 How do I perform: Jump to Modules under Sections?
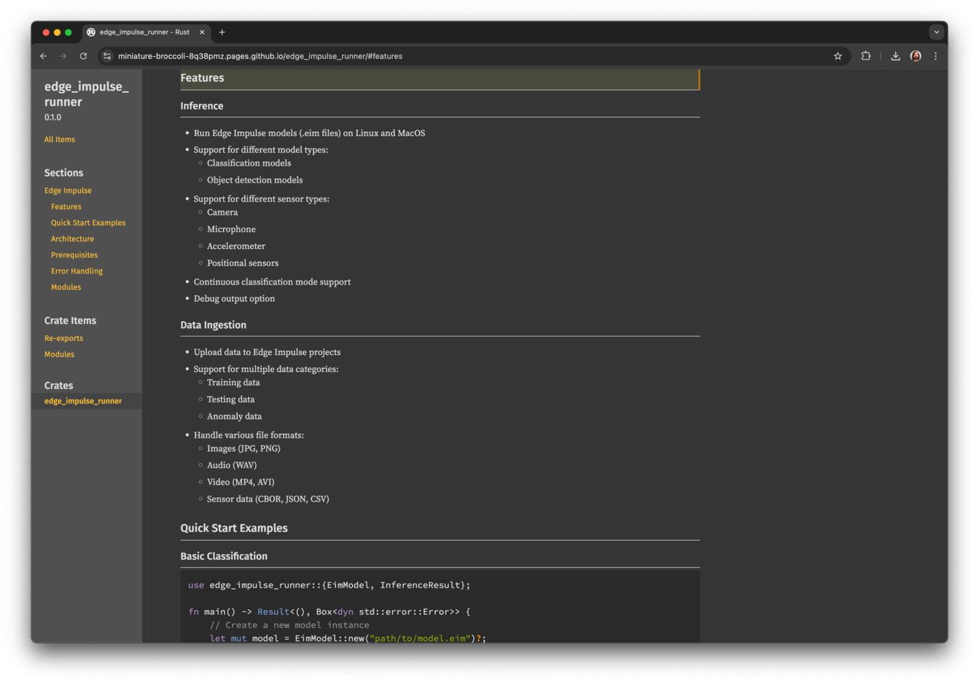tap(66, 287)
